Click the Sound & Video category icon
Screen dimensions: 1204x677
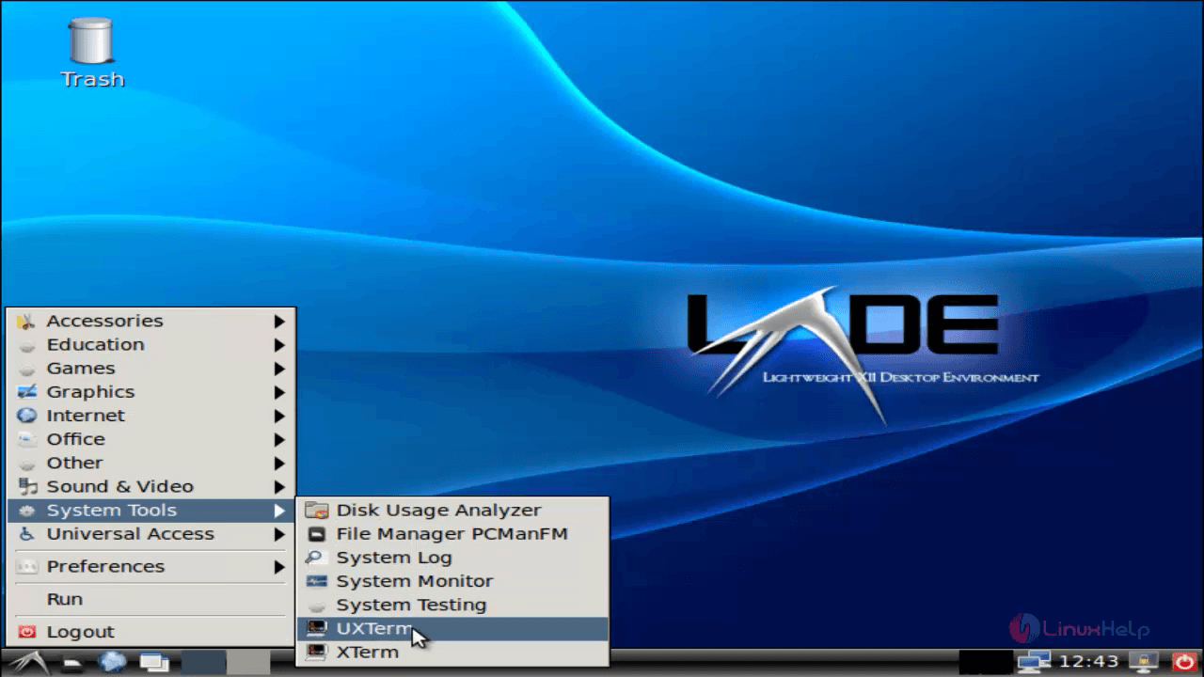[x=27, y=486]
